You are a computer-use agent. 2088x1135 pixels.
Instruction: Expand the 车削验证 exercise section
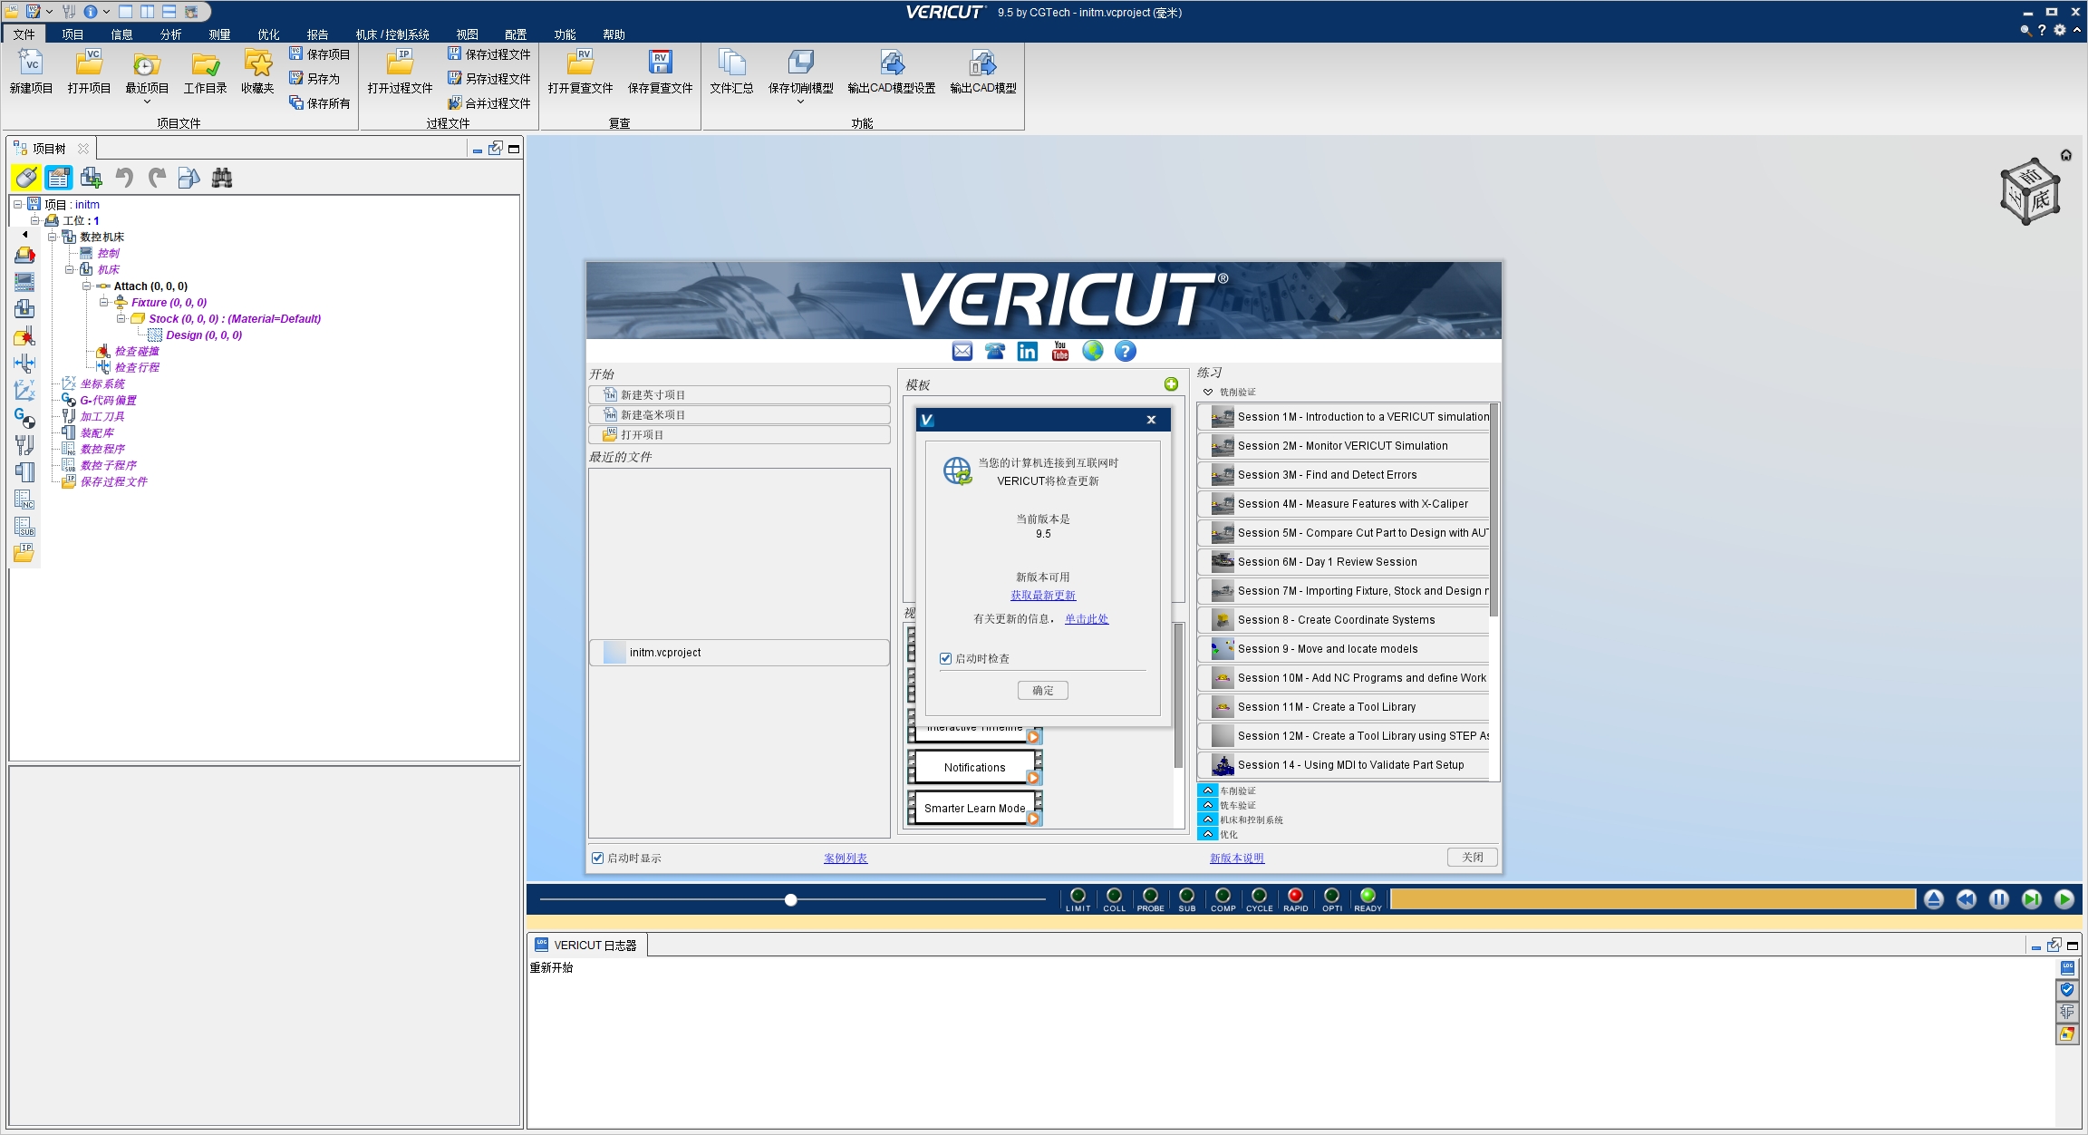(1208, 791)
